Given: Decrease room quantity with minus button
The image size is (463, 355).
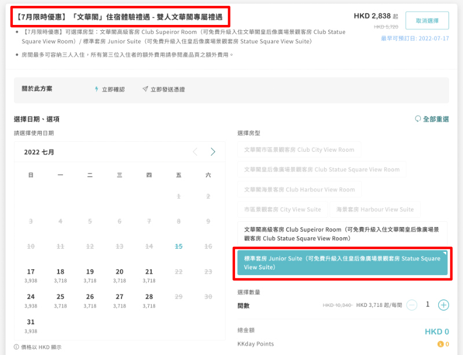Looking at the screenshot, I should point(411,305).
